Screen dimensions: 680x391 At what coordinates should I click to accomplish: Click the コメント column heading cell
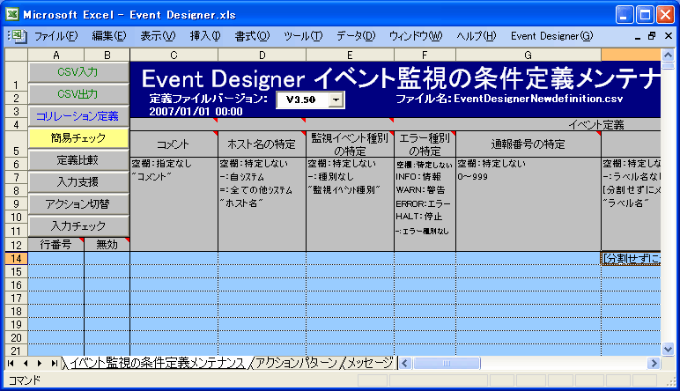(174, 144)
